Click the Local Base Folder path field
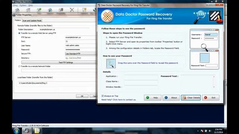Image resolution: width=239 pixels, height=134 pixels. [x=57, y=83]
